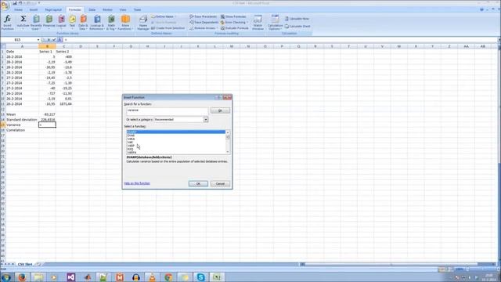
Task: Click the zoom slider in the status bar
Action: [x=481, y=269]
